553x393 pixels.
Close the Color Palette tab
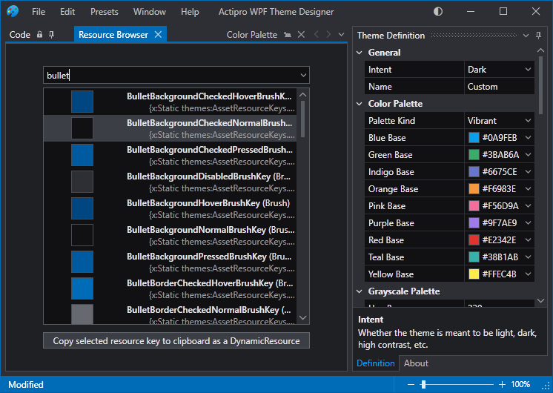point(301,35)
